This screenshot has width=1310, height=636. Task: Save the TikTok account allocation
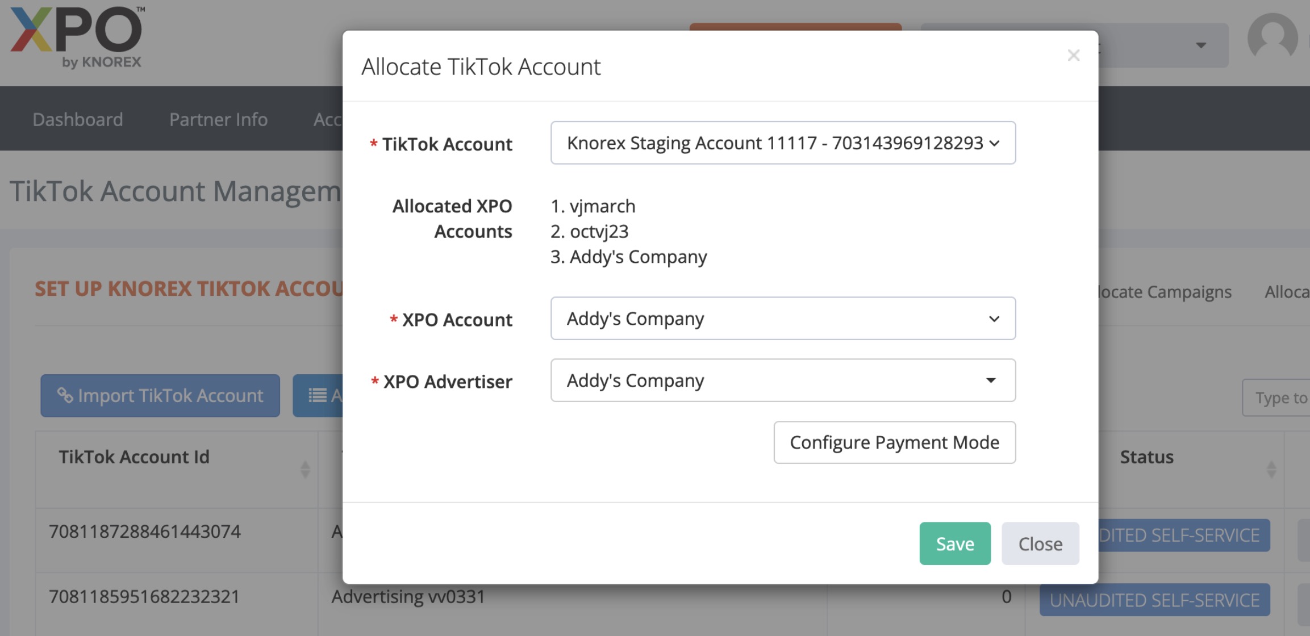[x=954, y=543]
